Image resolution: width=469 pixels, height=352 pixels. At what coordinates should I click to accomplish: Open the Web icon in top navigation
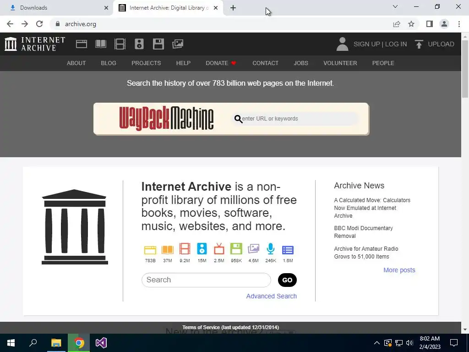point(82,44)
